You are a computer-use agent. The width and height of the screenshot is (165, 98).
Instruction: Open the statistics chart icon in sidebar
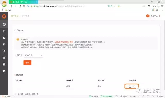click(4, 31)
